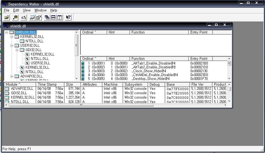The width and height of the screenshot is (265, 153).
Task: Click the Attributes column header
Action: point(91,84)
